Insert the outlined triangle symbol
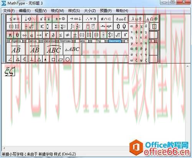 click(x=39, y=59)
